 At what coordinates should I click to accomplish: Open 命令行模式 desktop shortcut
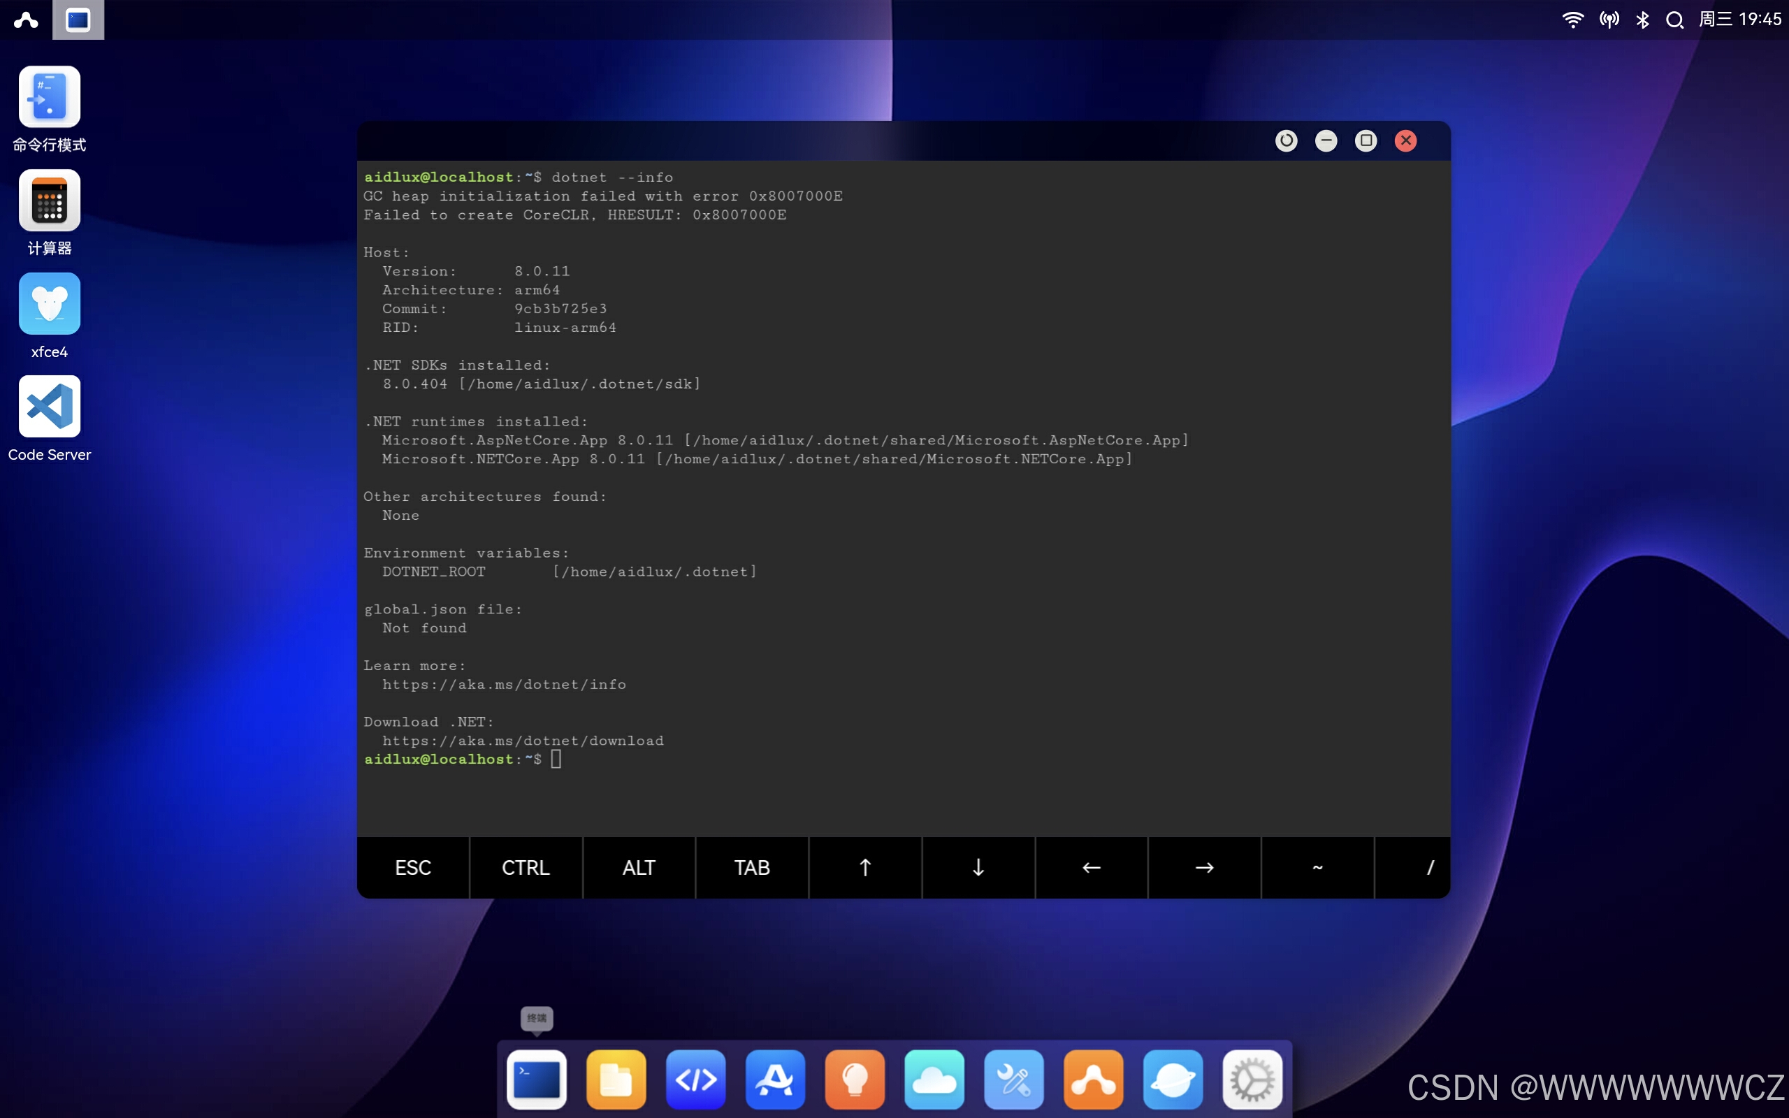50,98
